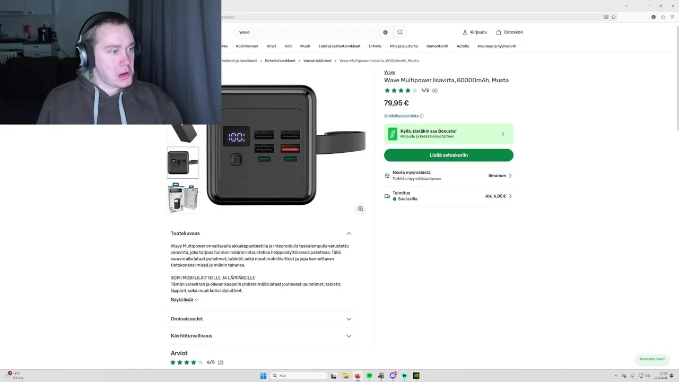Open the Kodinkoneet category

point(247,46)
